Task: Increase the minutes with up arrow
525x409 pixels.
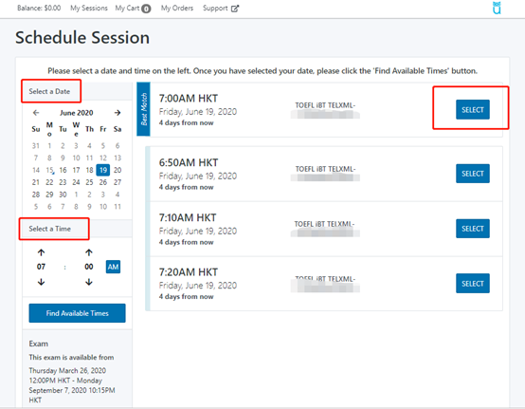Action: (x=89, y=252)
